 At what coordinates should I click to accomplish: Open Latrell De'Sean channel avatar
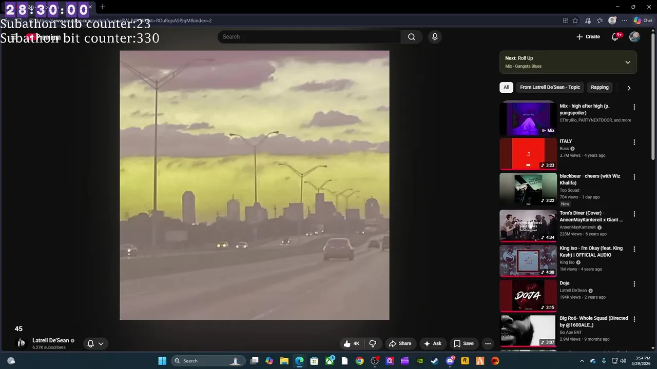click(22, 343)
